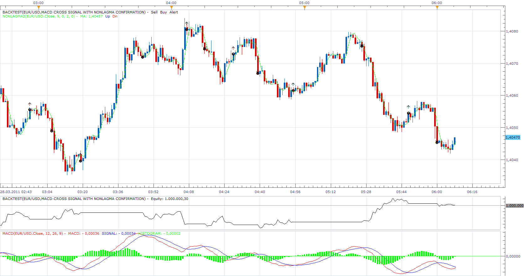Click the 03:36 time axis label

click(118, 192)
